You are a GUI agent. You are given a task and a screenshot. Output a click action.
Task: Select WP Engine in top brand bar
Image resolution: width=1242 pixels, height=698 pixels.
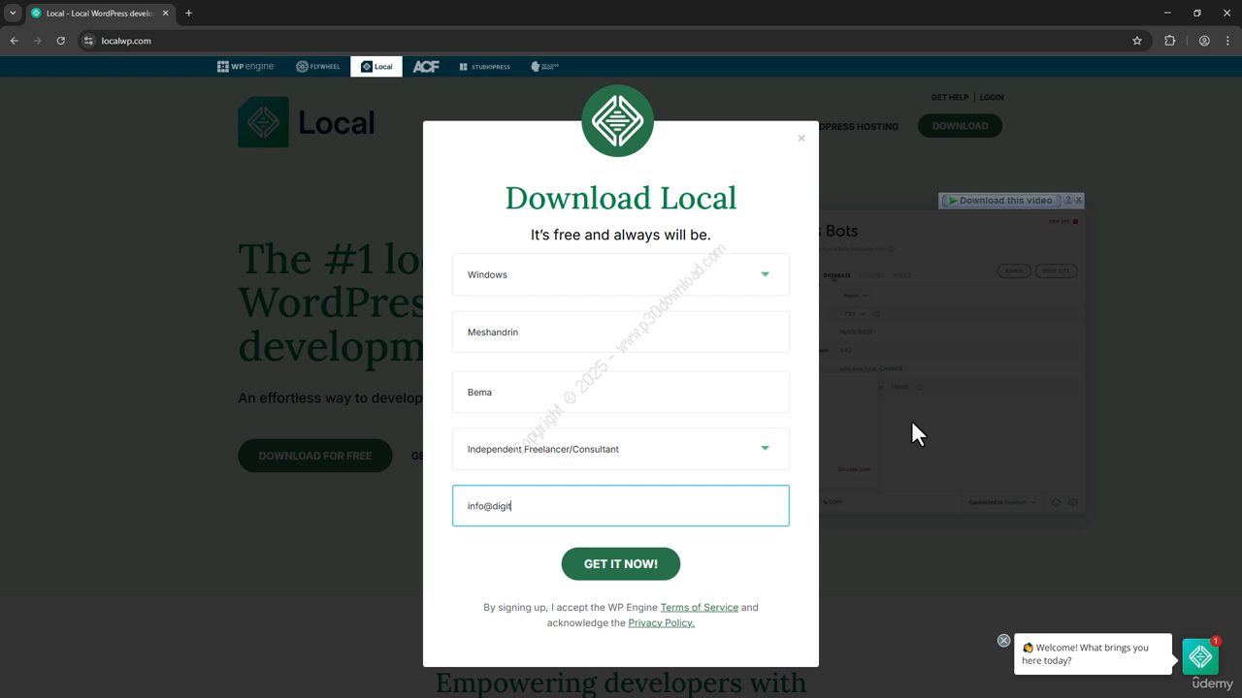(245, 66)
